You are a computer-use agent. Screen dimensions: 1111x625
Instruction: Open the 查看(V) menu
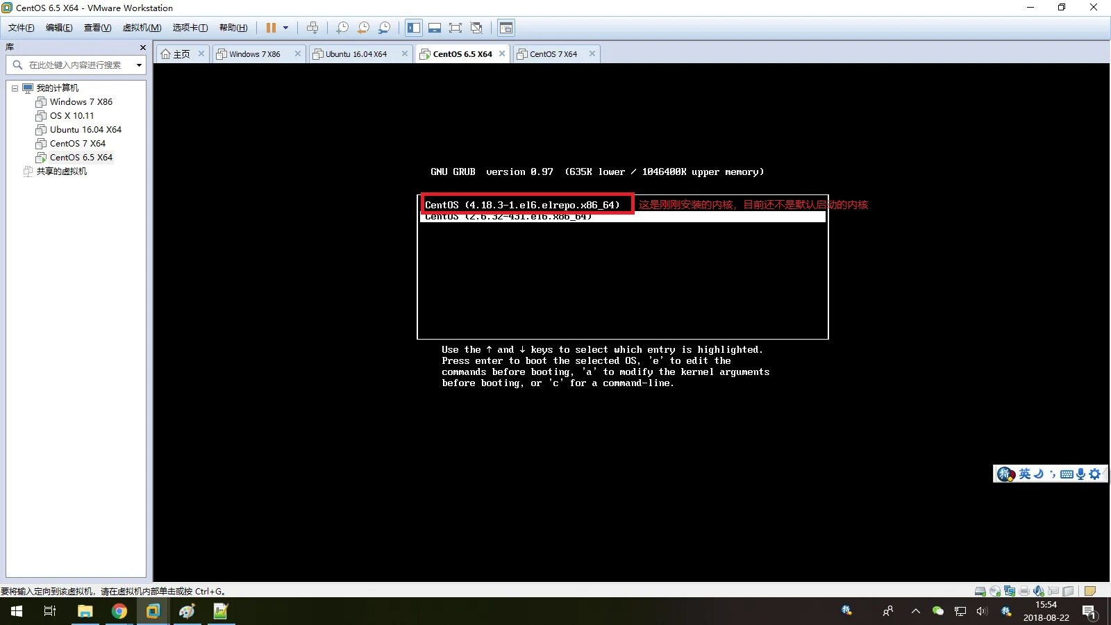97,28
